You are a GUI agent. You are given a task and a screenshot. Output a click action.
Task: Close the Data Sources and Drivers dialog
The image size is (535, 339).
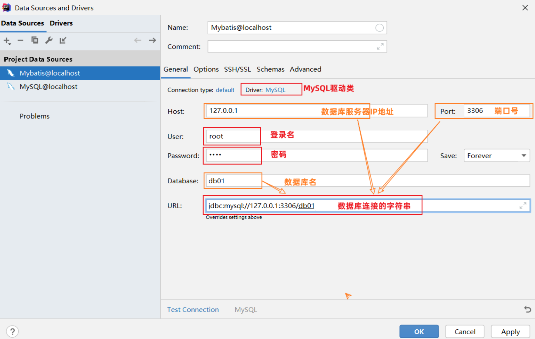click(x=525, y=8)
